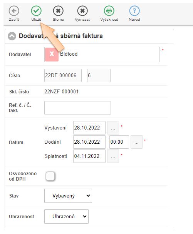This screenshot has width=193, height=234.
Task: Open the date picker for Vystavení
Action: (x=113, y=128)
